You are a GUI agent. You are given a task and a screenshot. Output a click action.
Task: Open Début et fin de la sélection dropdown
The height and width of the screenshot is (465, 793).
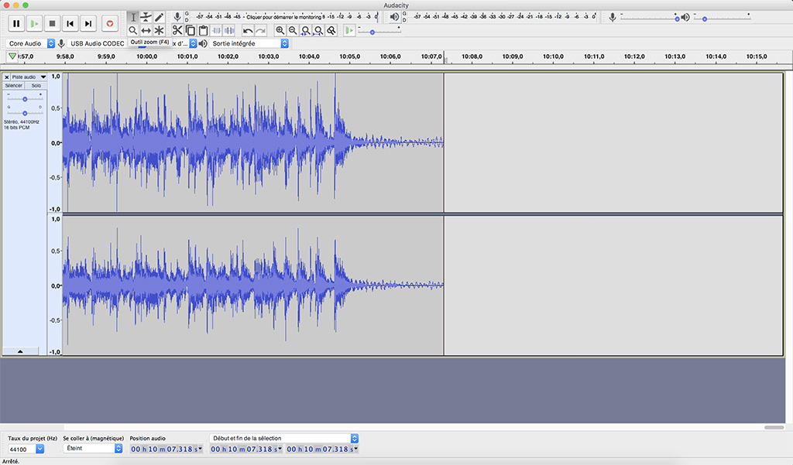pos(284,438)
